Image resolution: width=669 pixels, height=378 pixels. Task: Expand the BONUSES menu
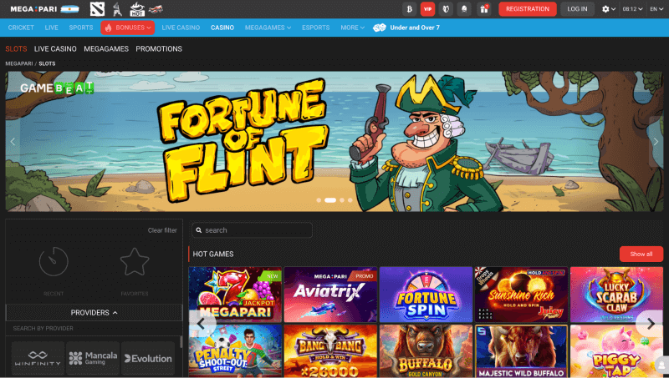[x=128, y=28]
